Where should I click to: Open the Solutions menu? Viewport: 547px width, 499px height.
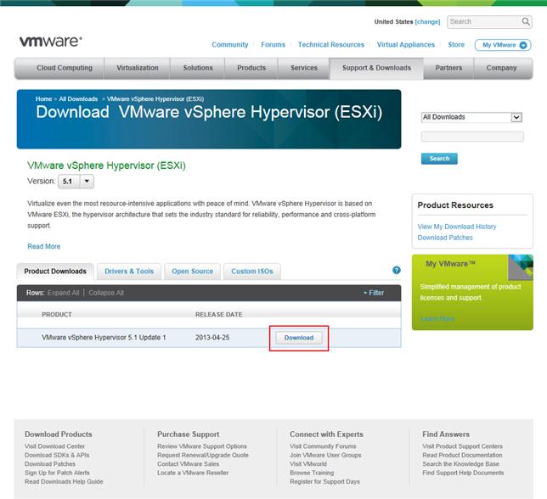click(x=198, y=68)
